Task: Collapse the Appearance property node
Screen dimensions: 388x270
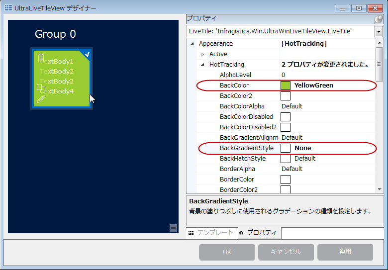Action: (192, 44)
